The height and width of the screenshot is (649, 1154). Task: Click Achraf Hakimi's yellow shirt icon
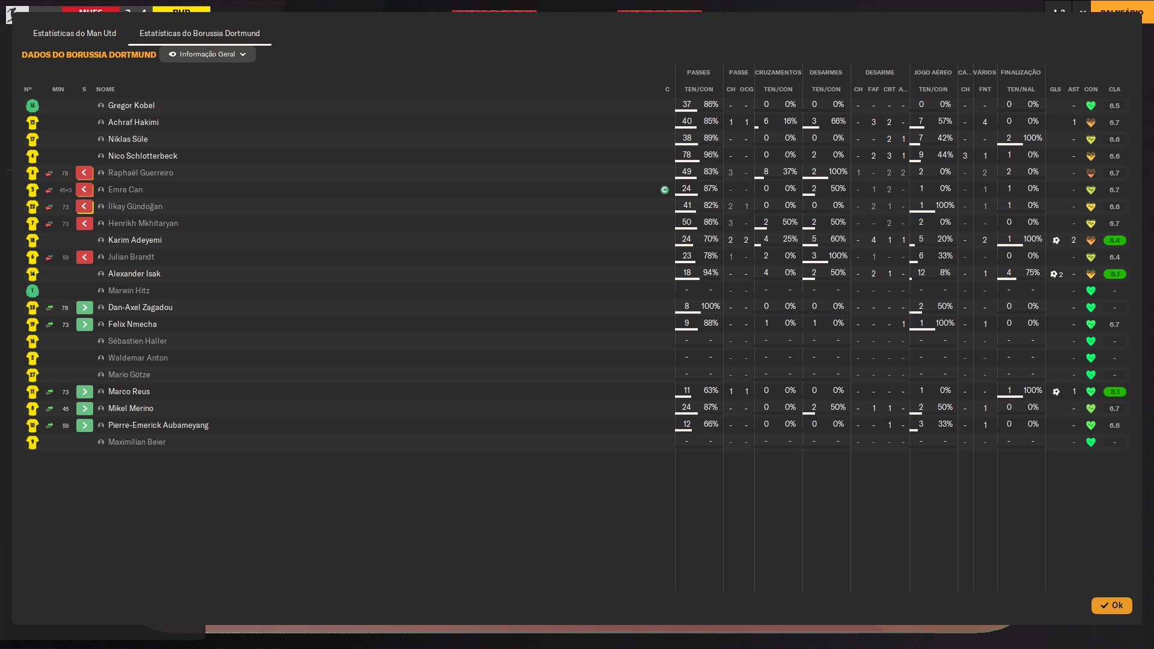point(32,123)
